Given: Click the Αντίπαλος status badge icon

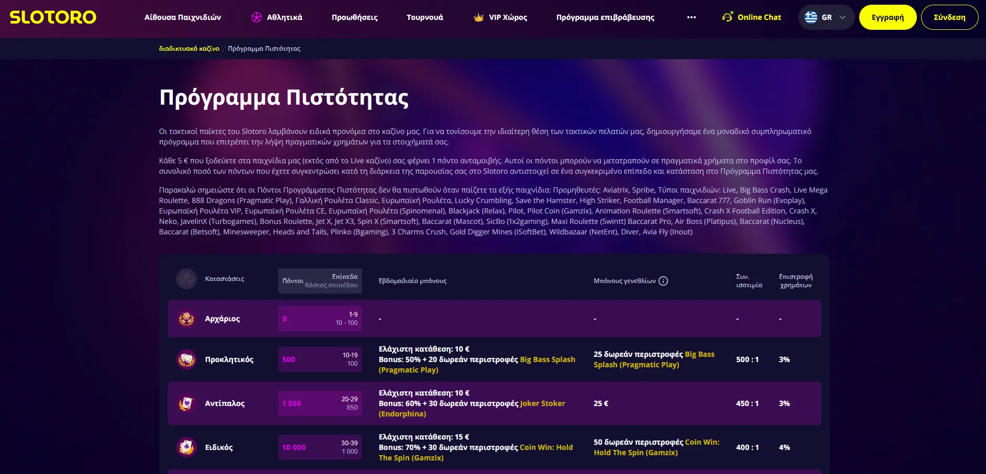Looking at the screenshot, I should (187, 403).
